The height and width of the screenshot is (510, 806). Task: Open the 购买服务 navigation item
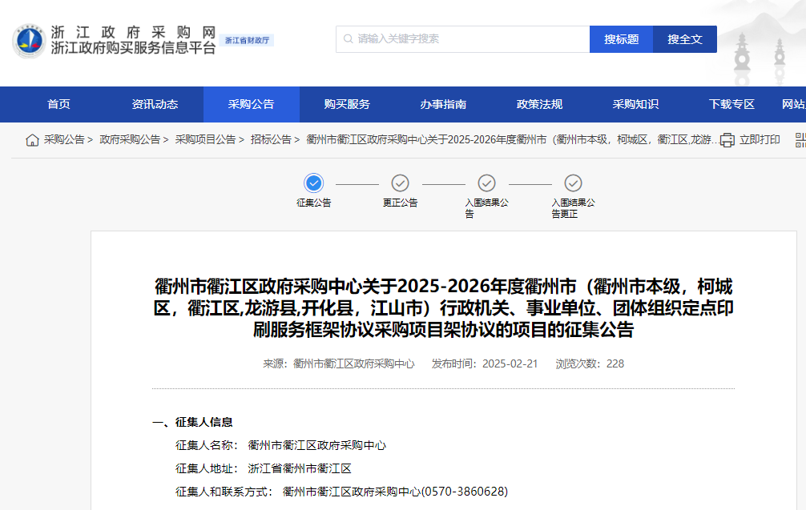(349, 104)
